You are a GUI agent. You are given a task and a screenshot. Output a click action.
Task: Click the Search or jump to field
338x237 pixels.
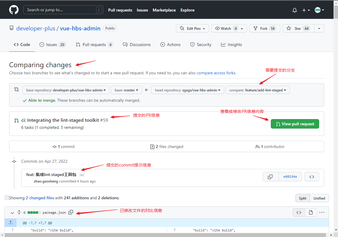63,10
